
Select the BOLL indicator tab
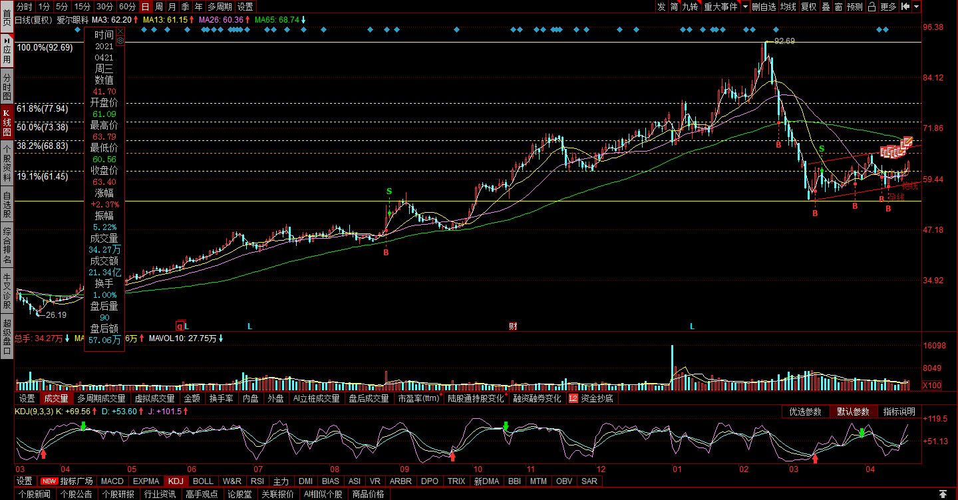[203, 481]
